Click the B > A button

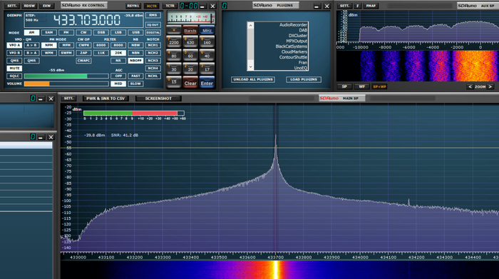coord(31,53)
